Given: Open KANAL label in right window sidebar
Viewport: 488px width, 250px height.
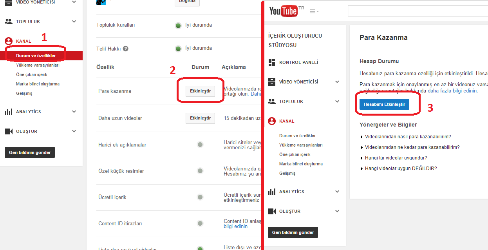Looking at the screenshot, I should point(287,121).
